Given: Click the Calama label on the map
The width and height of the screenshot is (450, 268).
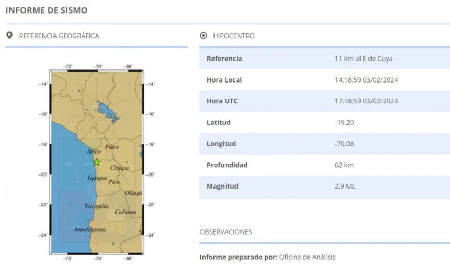Looking at the screenshot, I should [x=125, y=212].
